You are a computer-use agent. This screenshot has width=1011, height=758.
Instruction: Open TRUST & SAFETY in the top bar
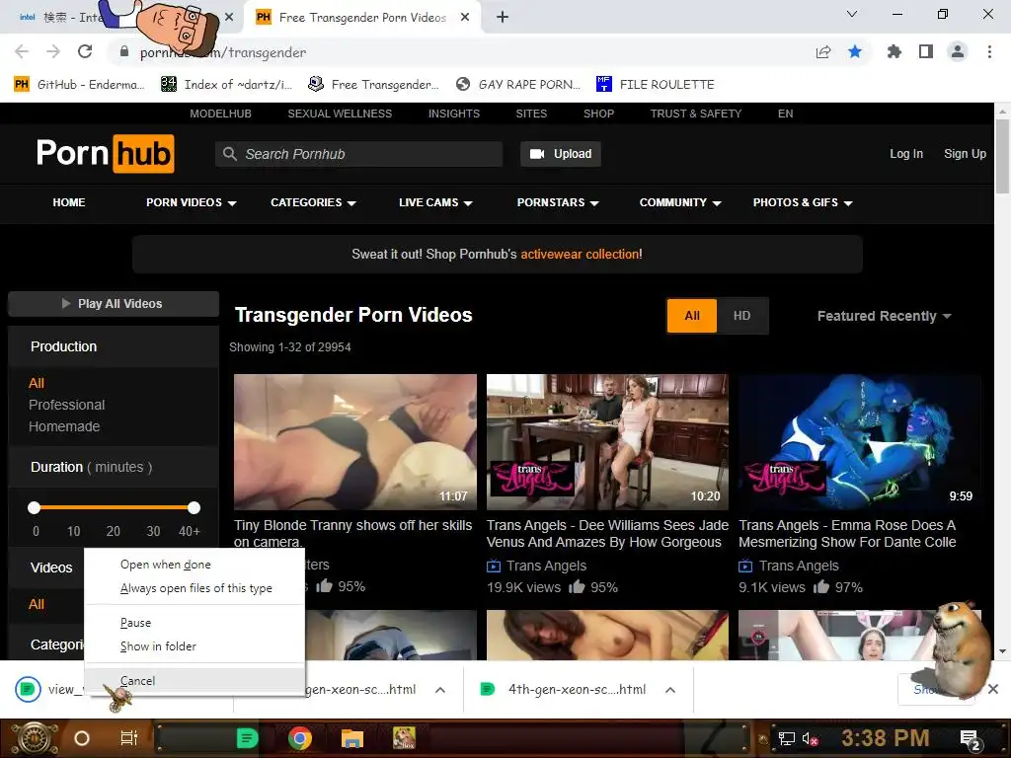click(696, 114)
